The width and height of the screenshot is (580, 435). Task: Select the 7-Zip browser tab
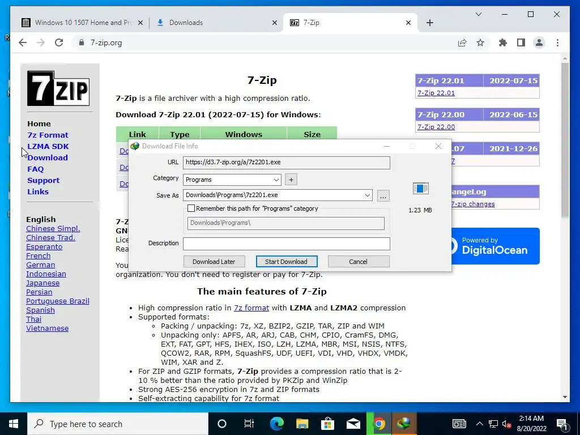click(350, 23)
